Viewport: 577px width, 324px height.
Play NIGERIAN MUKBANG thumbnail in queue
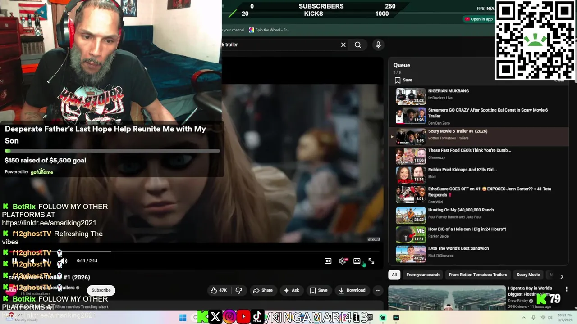point(411,96)
